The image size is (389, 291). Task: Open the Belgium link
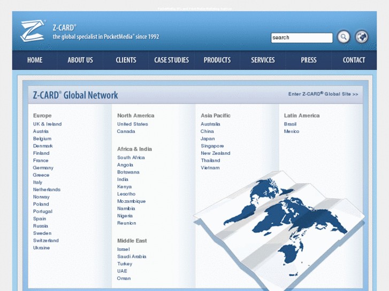(x=42, y=139)
